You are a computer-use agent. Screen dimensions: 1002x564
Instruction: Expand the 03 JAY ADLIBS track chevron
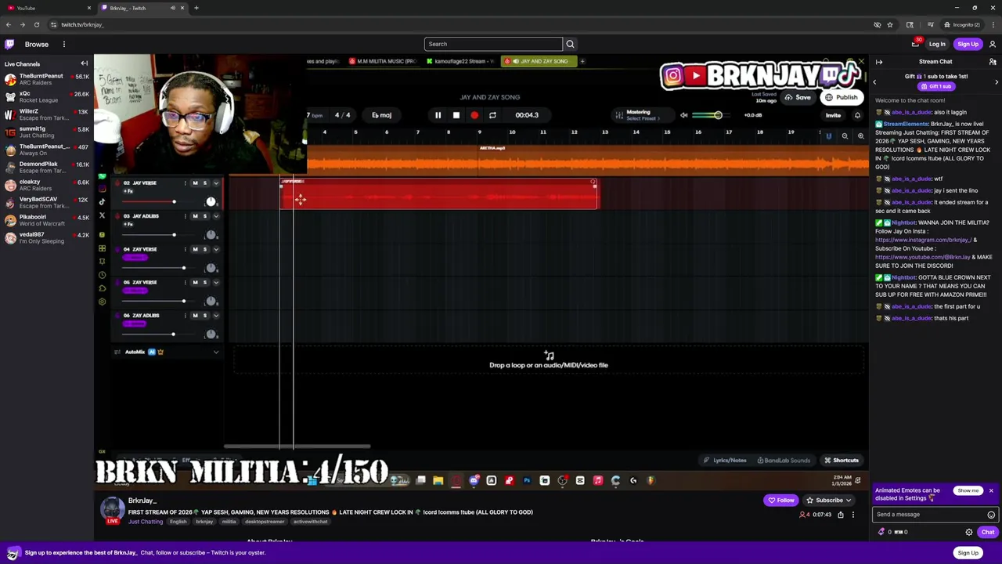[216, 216]
